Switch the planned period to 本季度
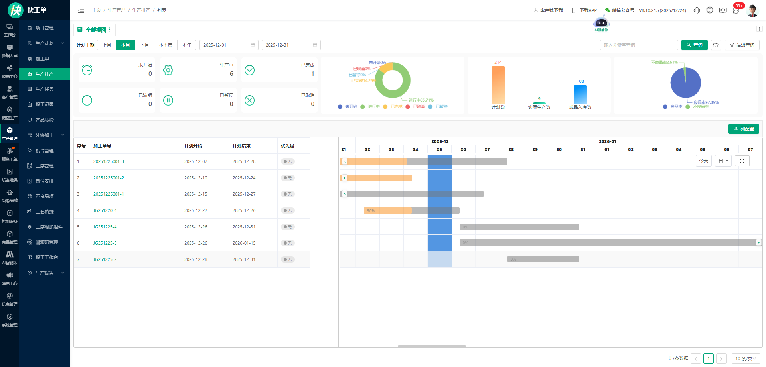This screenshot has height=367, width=766. (166, 45)
